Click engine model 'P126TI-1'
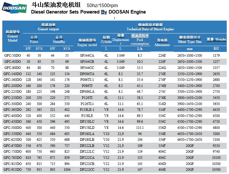The width and height of the screenshot is (229, 174). (87, 104)
